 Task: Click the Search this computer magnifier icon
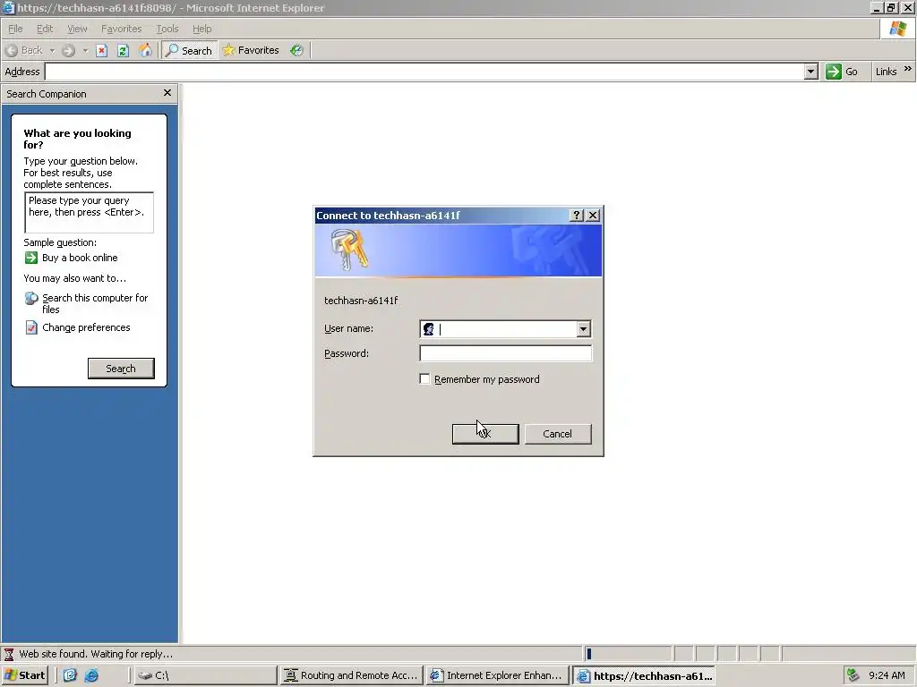31,299
